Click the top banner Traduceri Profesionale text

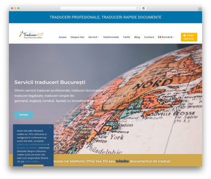[x=105, y=17]
